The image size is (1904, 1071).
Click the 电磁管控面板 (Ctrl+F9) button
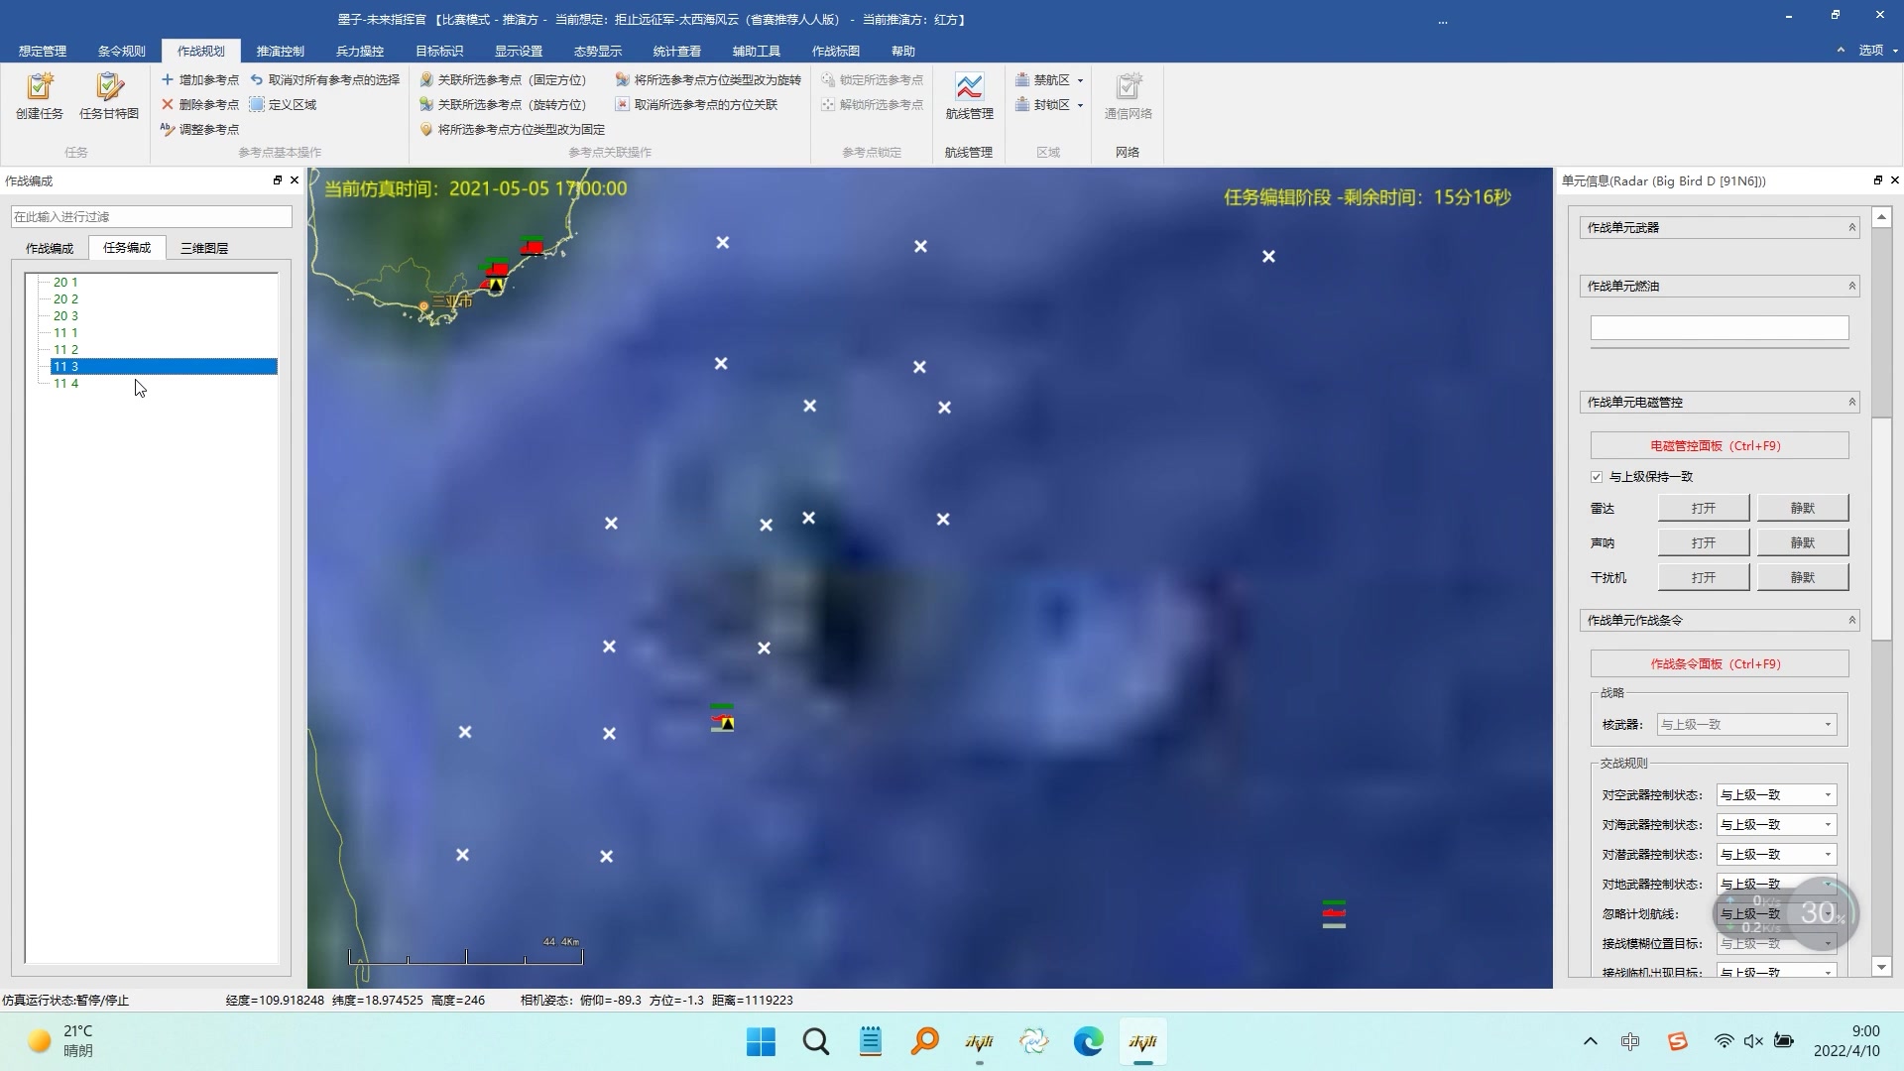[x=1720, y=446]
